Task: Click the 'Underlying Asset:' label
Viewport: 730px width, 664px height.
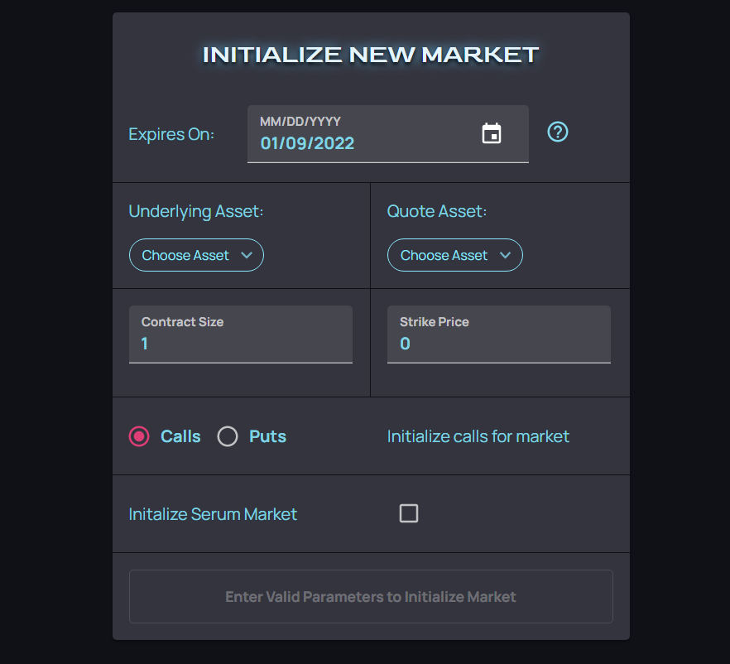Action: click(196, 211)
